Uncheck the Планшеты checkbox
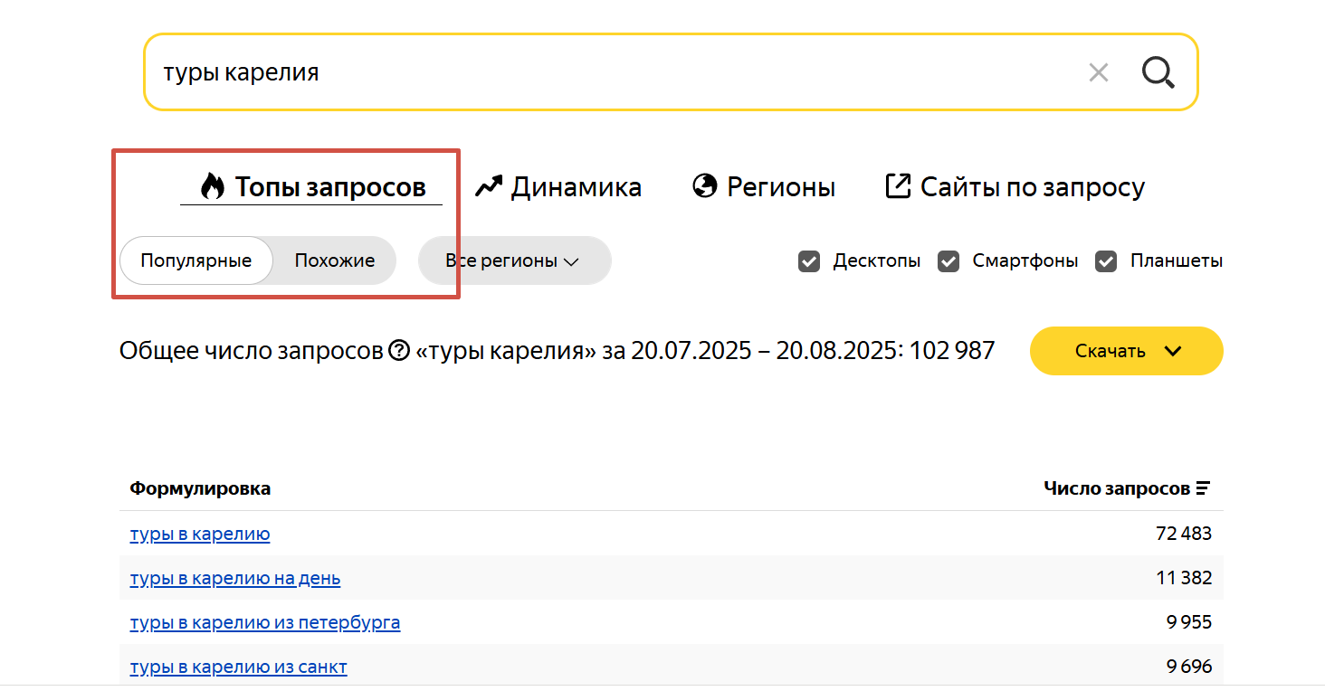The height and width of the screenshot is (691, 1325). click(1105, 261)
